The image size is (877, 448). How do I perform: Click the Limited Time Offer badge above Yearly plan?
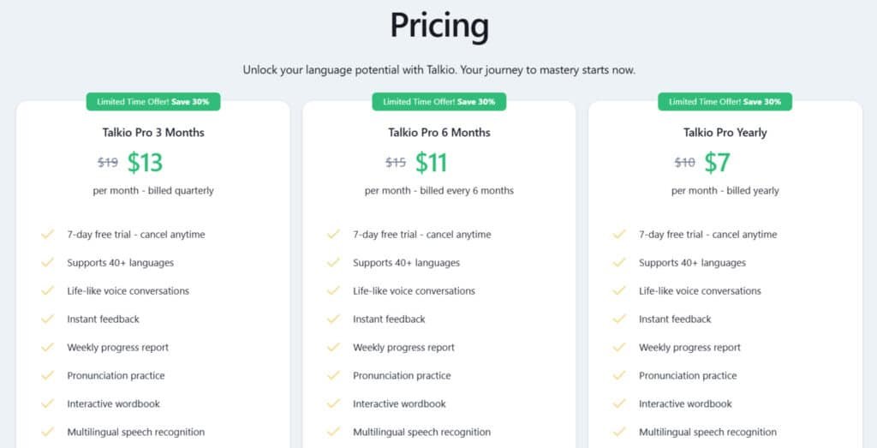coord(725,101)
